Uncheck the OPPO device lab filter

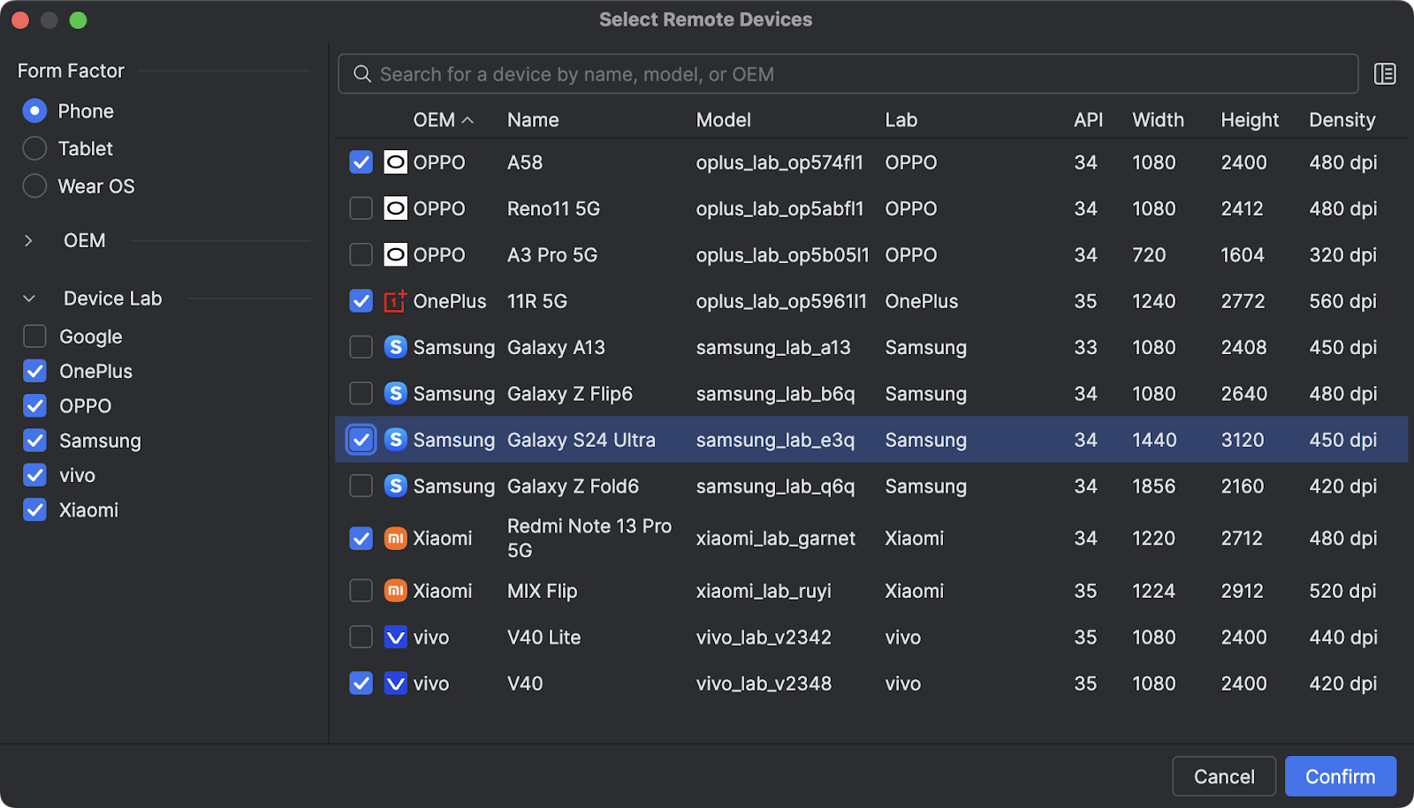click(34, 405)
